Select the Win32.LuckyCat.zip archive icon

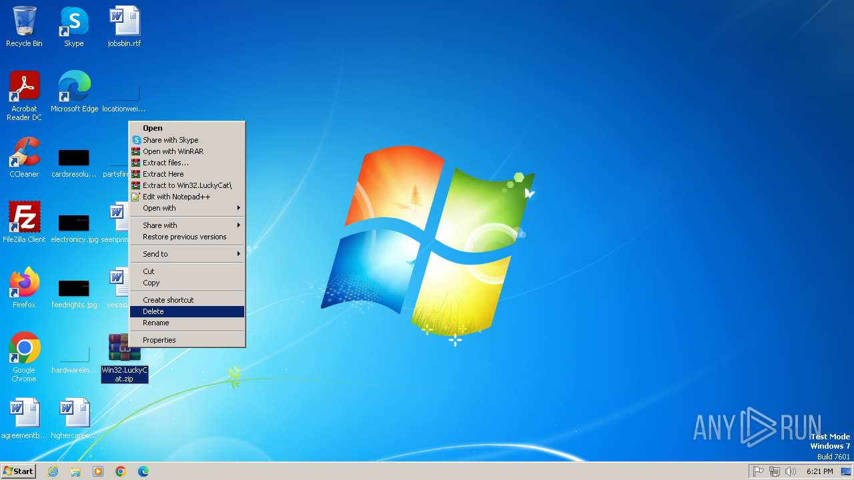tap(125, 359)
